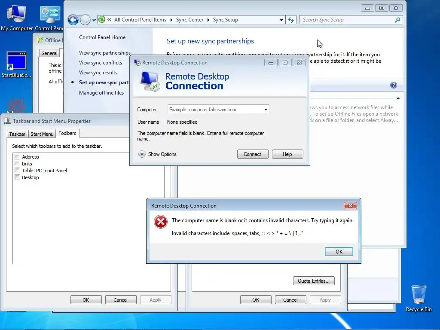Image resolution: width=440 pixels, height=330 pixels.
Task: Click All Control Panel Items breadcrumb
Action: (x=140, y=20)
